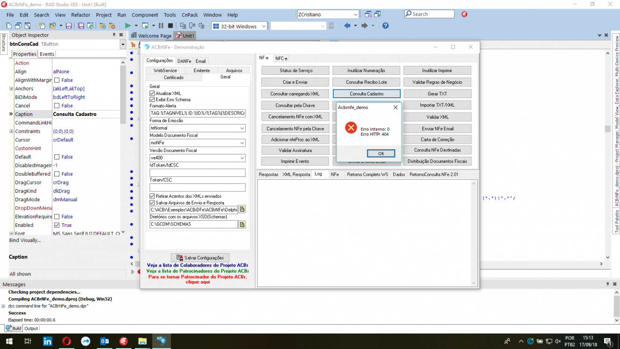This screenshot has width=620, height=349.
Task: Click the Validar Regras de Negócio button
Action: 437,82
